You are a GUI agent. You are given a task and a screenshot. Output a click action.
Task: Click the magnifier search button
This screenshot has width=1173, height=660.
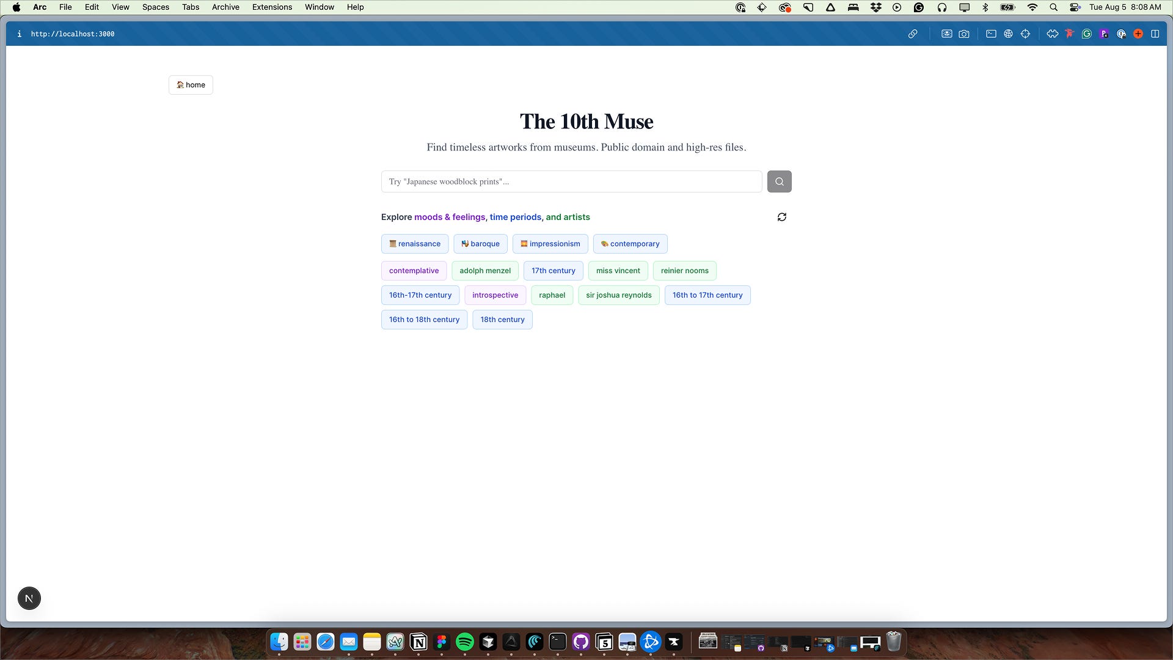pyautogui.click(x=779, y=182)
